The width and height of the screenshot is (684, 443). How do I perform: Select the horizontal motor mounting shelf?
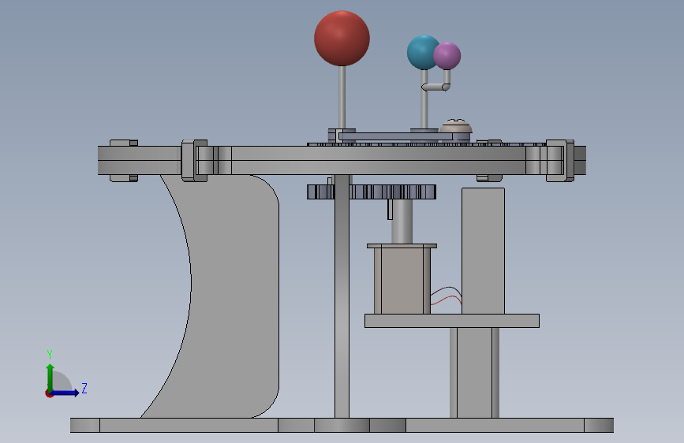pyautogui.click(x=452, y=321)
